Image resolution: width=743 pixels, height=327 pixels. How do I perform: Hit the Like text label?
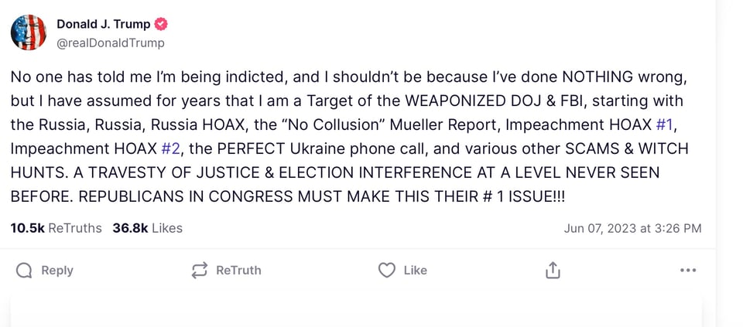tap(416, 270)
